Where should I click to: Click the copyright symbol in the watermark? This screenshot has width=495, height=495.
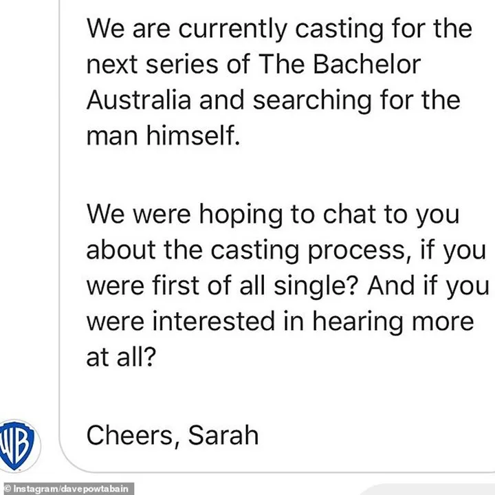pos(8,489)
